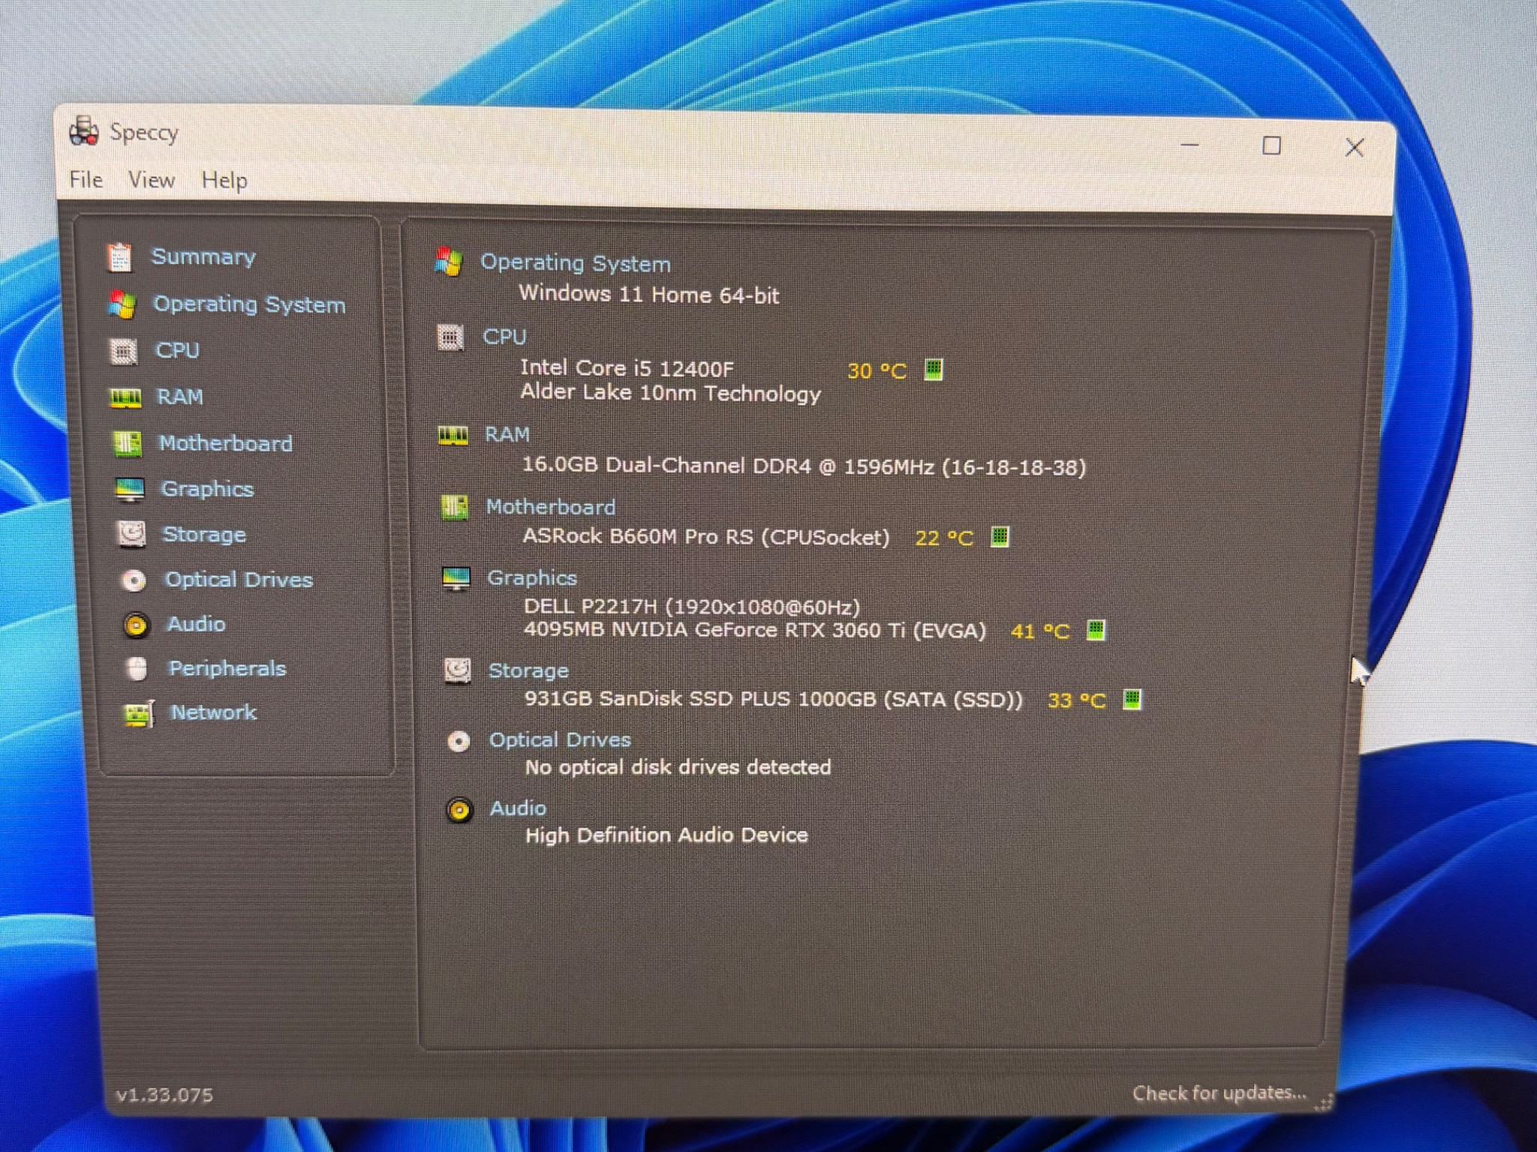Screen dimensions: 1537x1152
Task: Click the 'Intel Core i5 12400F' text
Action: [x=627, y=368]
